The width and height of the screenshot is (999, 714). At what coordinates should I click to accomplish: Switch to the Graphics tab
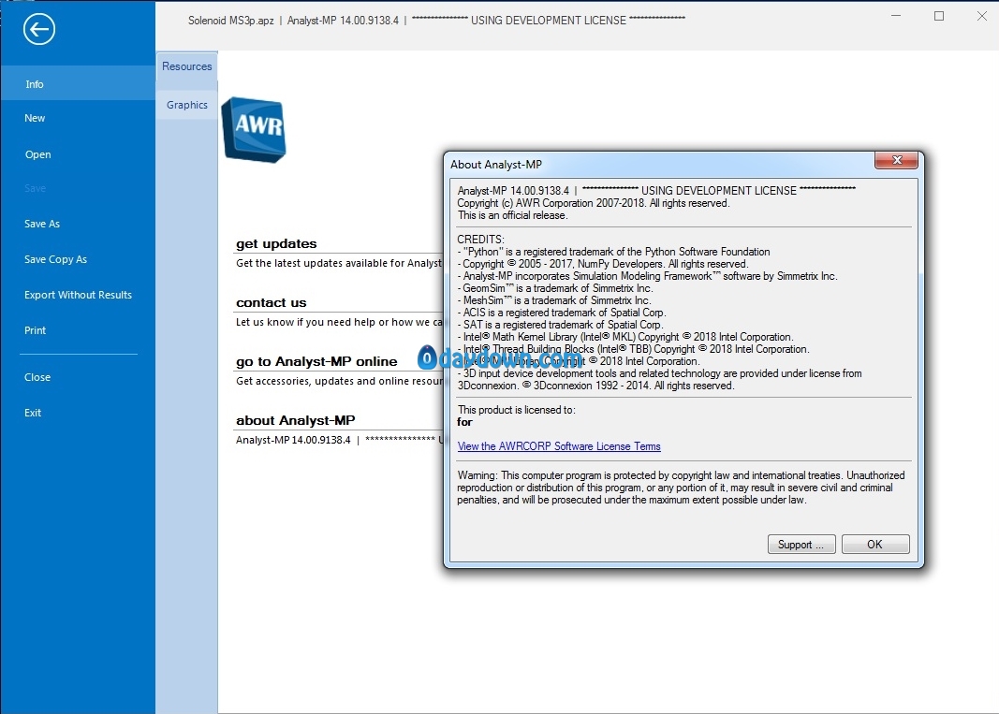click(186, 105)
